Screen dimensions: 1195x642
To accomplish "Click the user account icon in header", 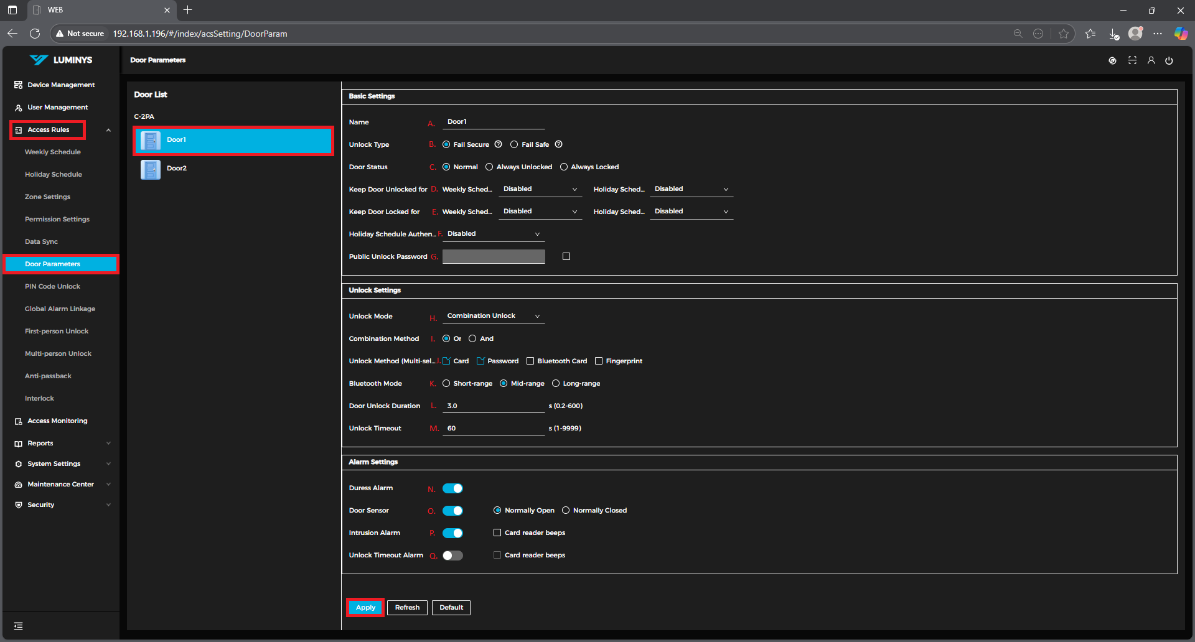I will coord(1151,60).
